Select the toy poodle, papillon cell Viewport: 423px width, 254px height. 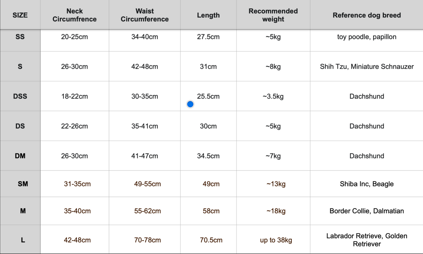click(367, 37)
